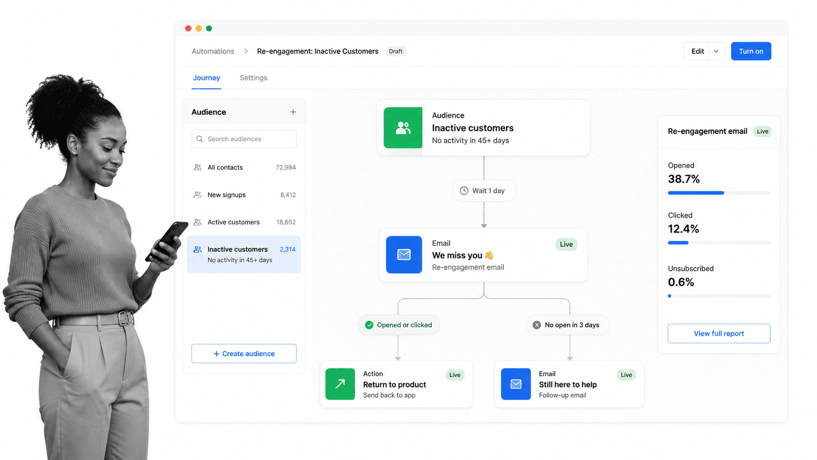Screen dimensions: 817x460
Task: Click the Still here to help email title
Action: coord(568,385)
